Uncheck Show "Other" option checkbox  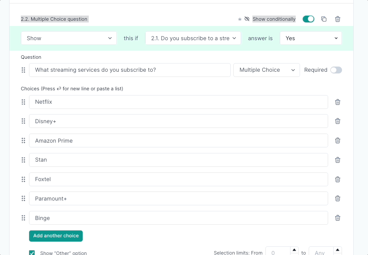click(32, 253)
